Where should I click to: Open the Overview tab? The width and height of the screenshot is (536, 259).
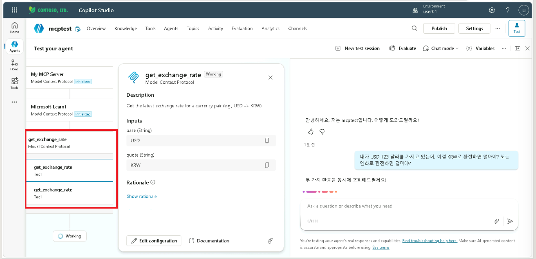click(x=96, y=28)
